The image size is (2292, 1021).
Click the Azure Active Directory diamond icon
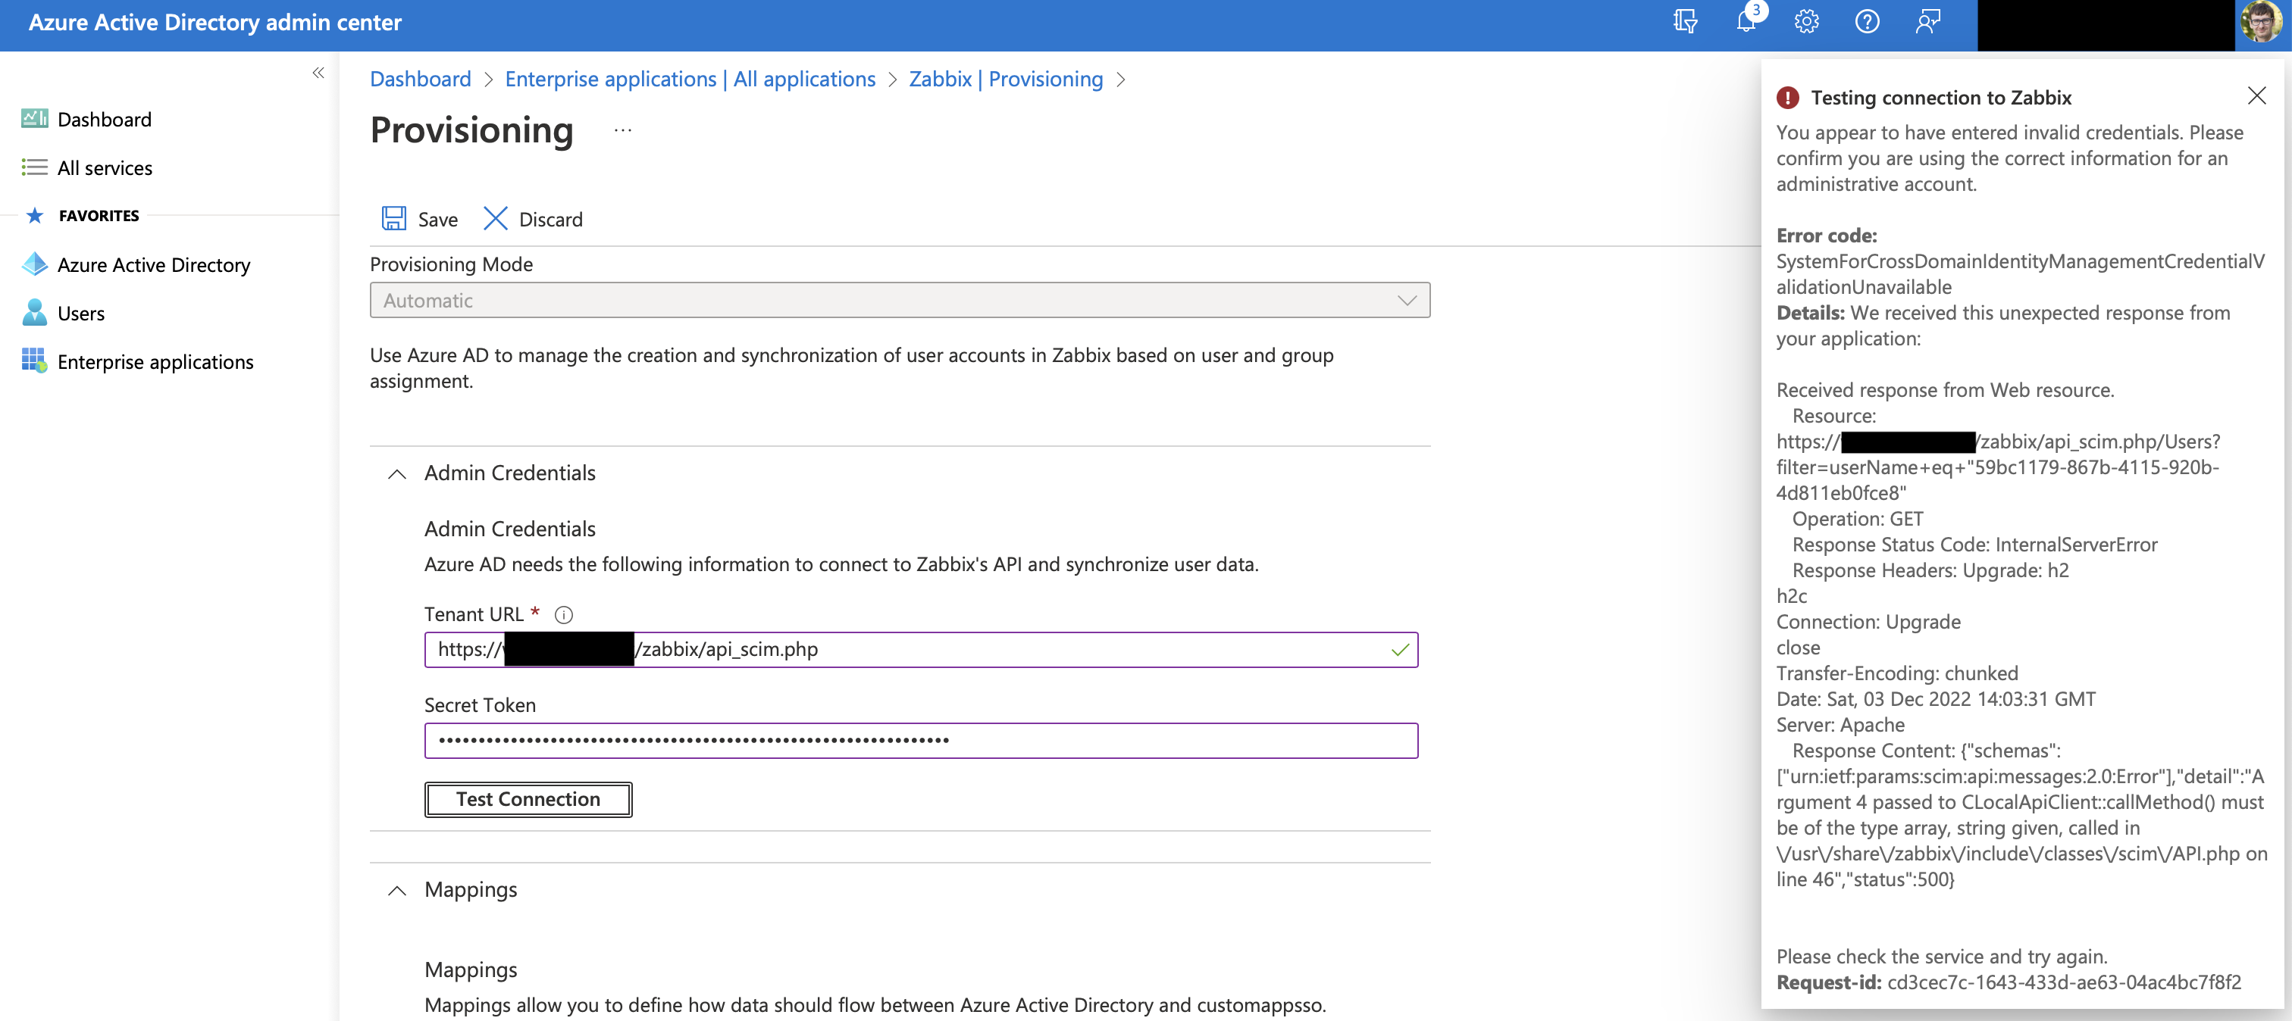tap(35, 264)
